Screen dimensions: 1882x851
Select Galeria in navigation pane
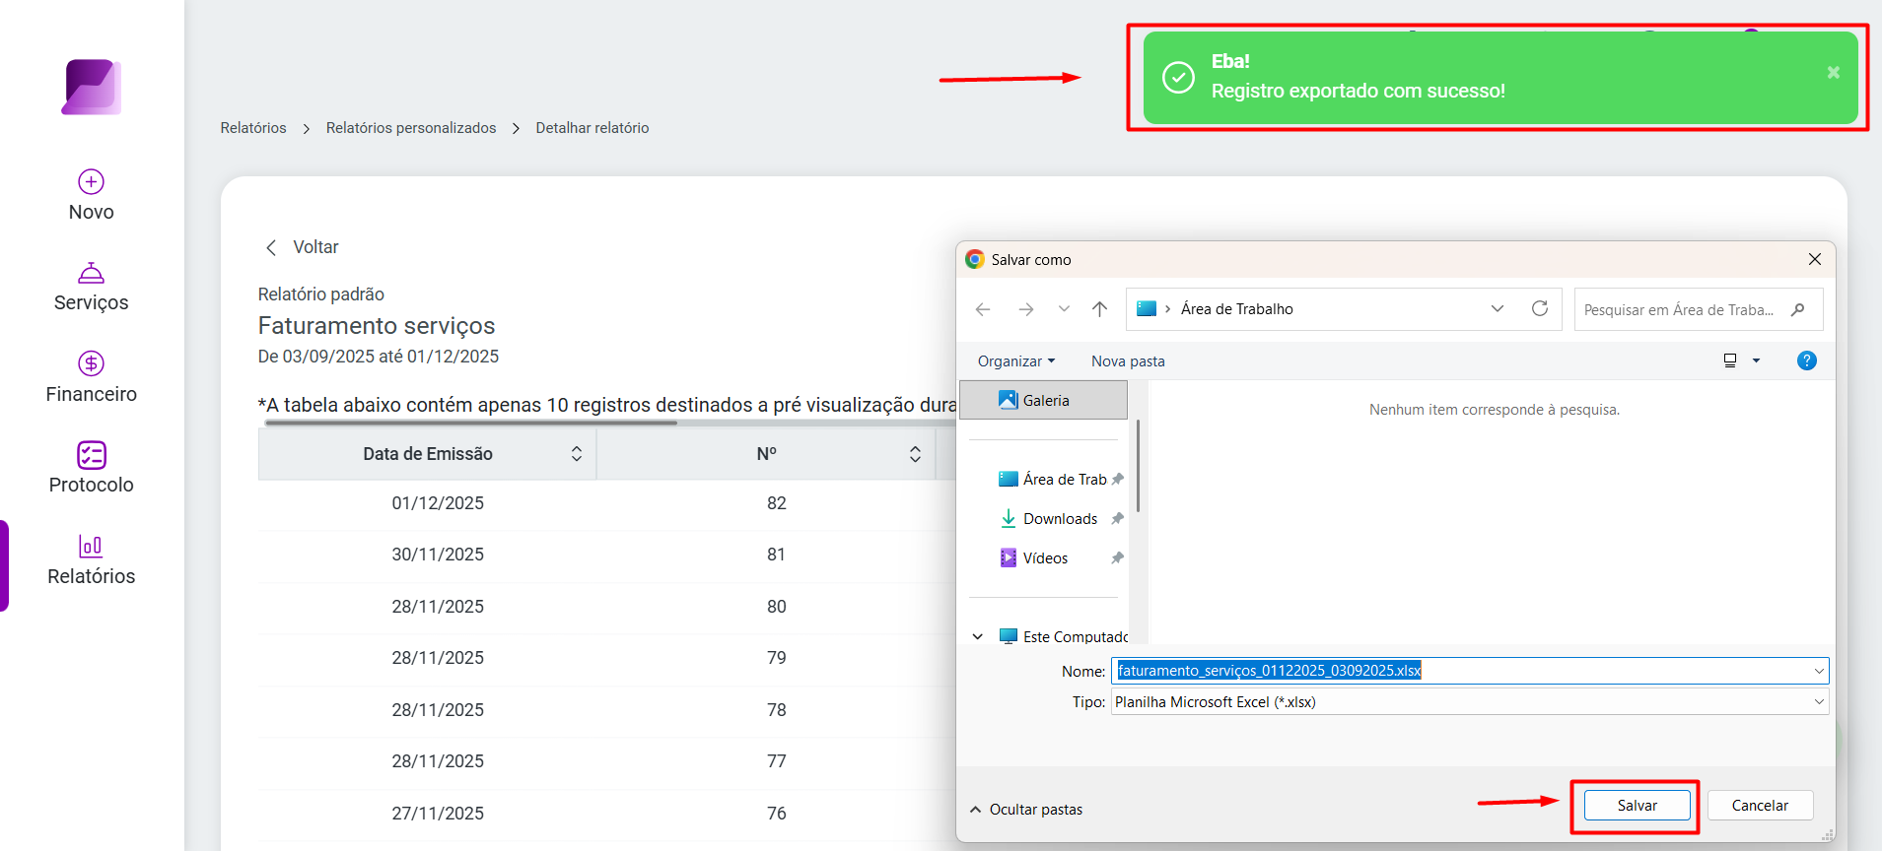point(1043,400)
